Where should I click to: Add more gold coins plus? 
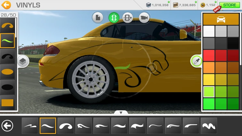point(216,2)
